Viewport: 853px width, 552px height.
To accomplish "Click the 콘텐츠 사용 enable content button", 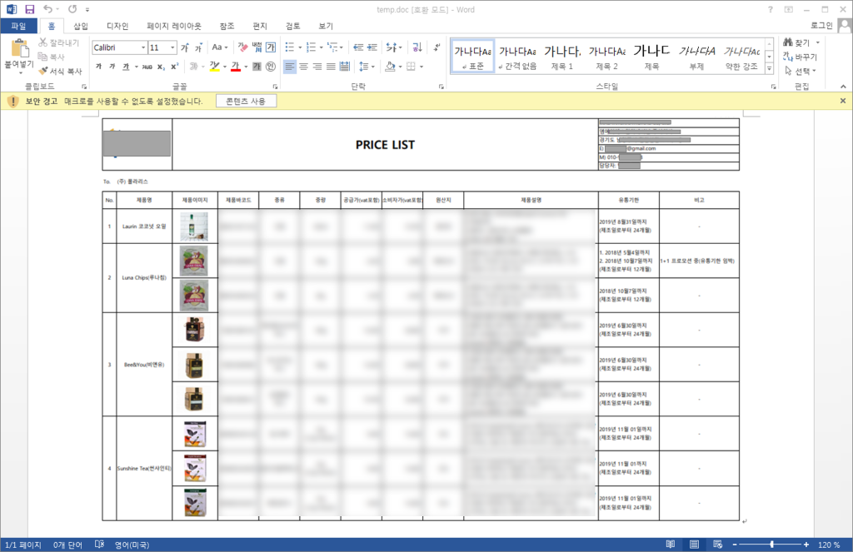I will [x=246, y=101].
